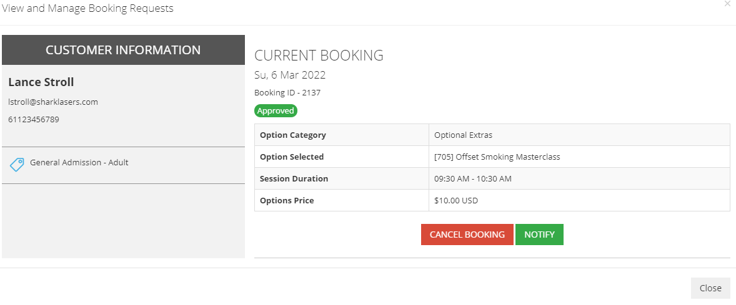Click the blue ticket tag icon
This screenshot has width=736, height=305.
(x=17, y=165)
